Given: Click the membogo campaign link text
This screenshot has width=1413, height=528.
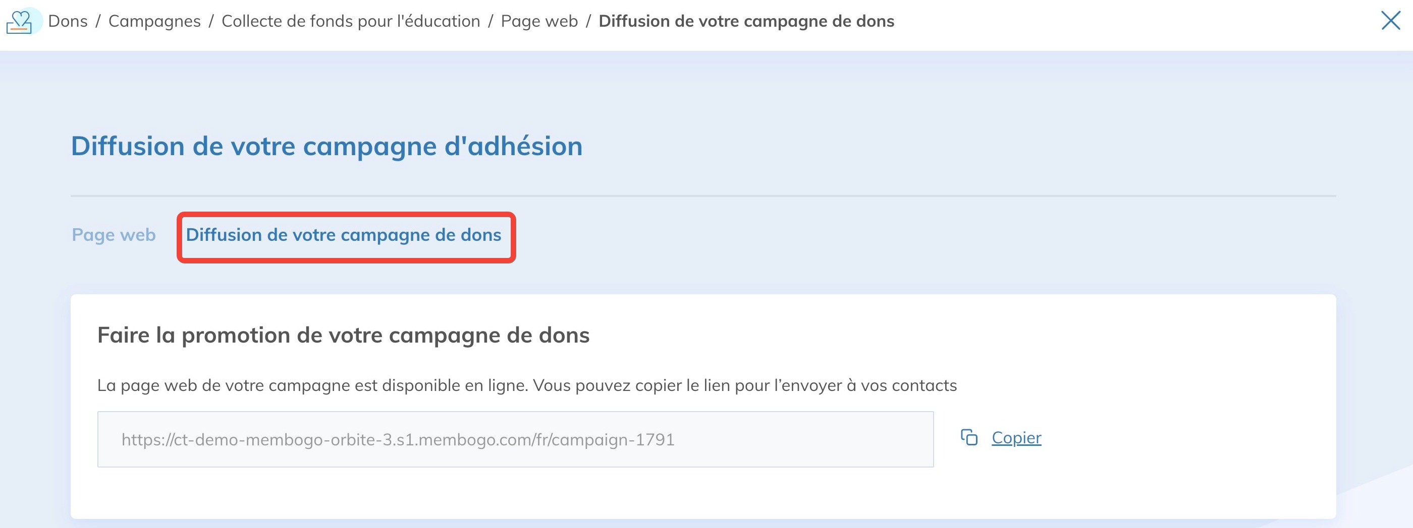Looking at the screenshot, I should click(x=399, y=439).
